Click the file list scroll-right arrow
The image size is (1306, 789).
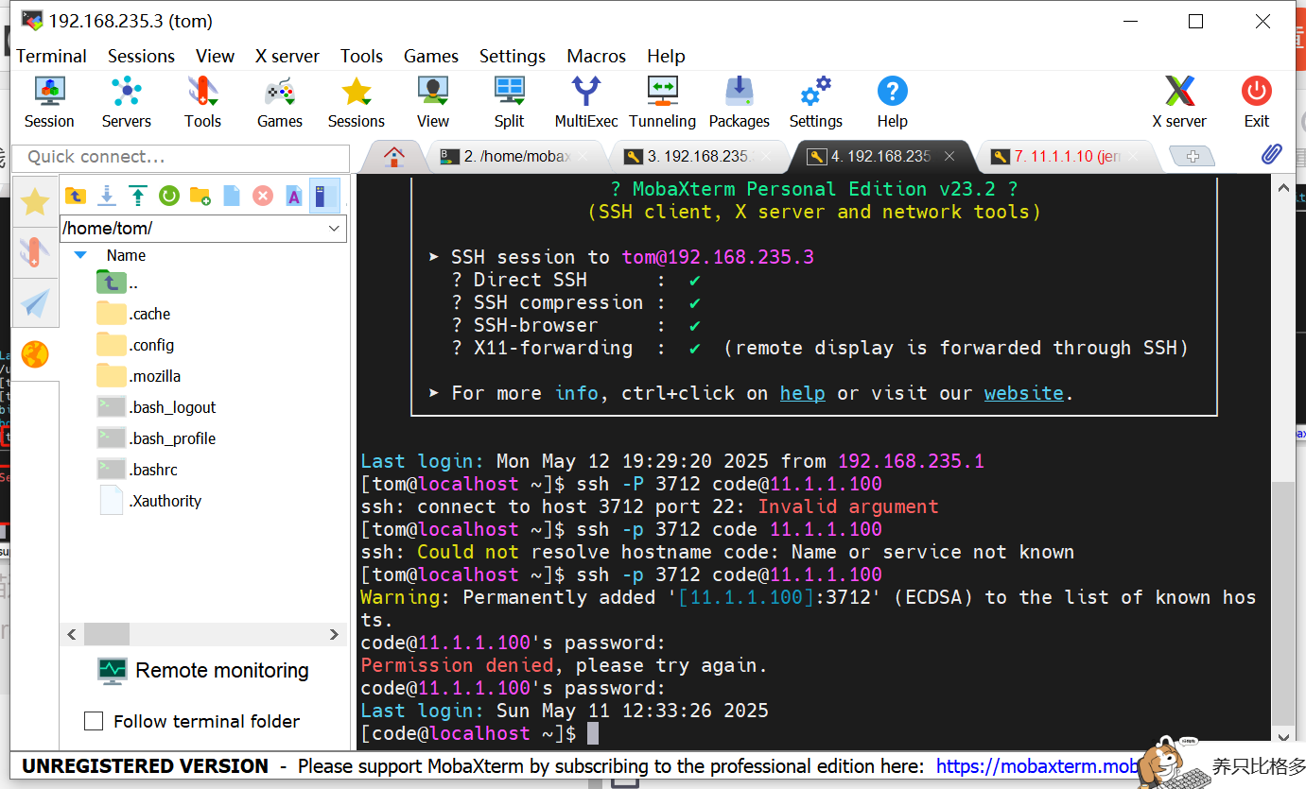(x=334, y=634)
